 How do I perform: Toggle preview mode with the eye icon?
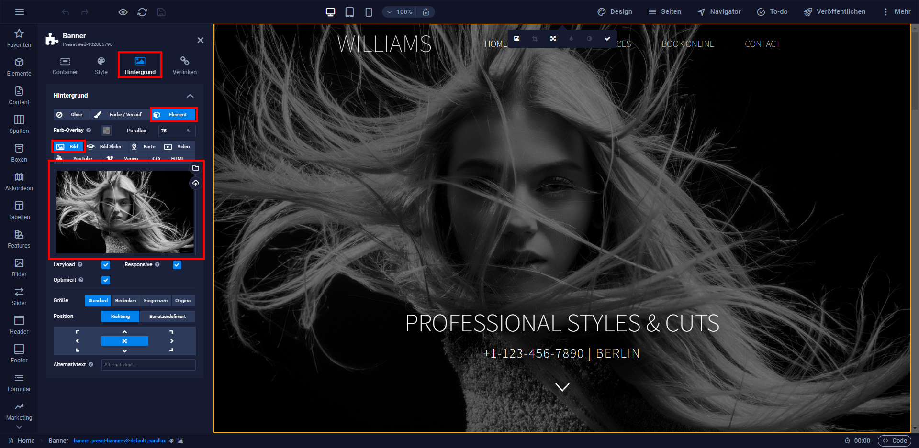pyautogui.click(x=123, y=12)
